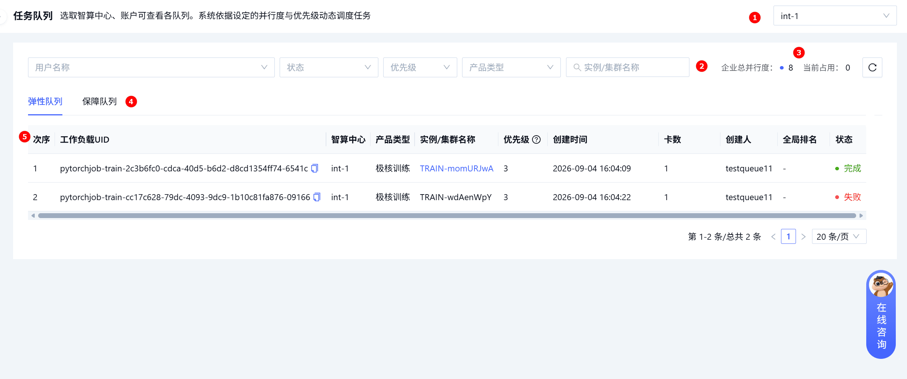Expand the 产品类型 product type dropdown
Screen dimensions: 907x379
pyautogui.click(x=511, y=68)
